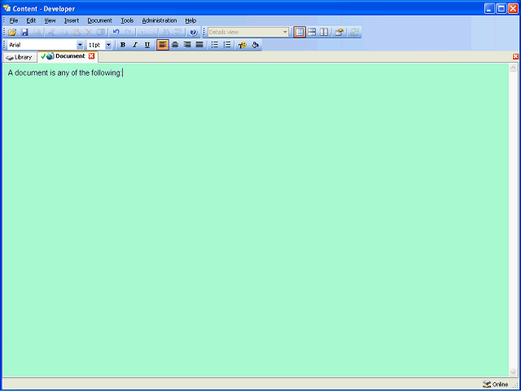Close the Document tab with its red X
Image resolution: width=521 pixels, height=391 pixels.
pos(91,56)
